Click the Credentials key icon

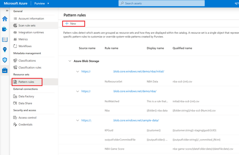point(15,124)
